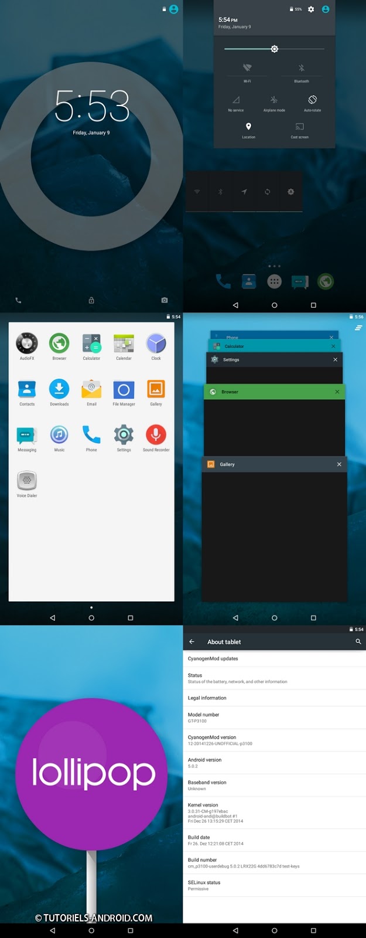Adjust the brightness slider in quick settings

pyautogui.click(x=274, y=49)
